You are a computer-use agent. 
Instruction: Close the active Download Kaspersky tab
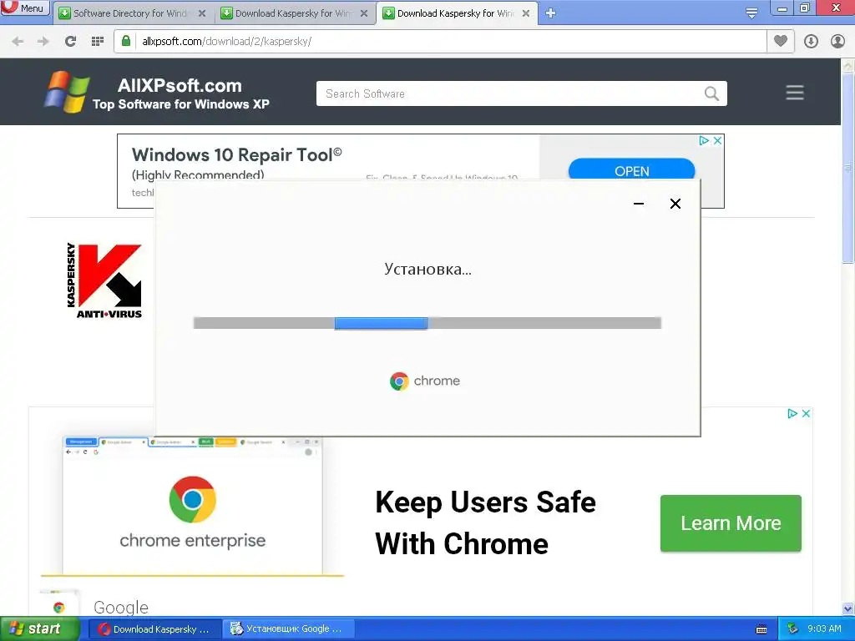point(526,13)
